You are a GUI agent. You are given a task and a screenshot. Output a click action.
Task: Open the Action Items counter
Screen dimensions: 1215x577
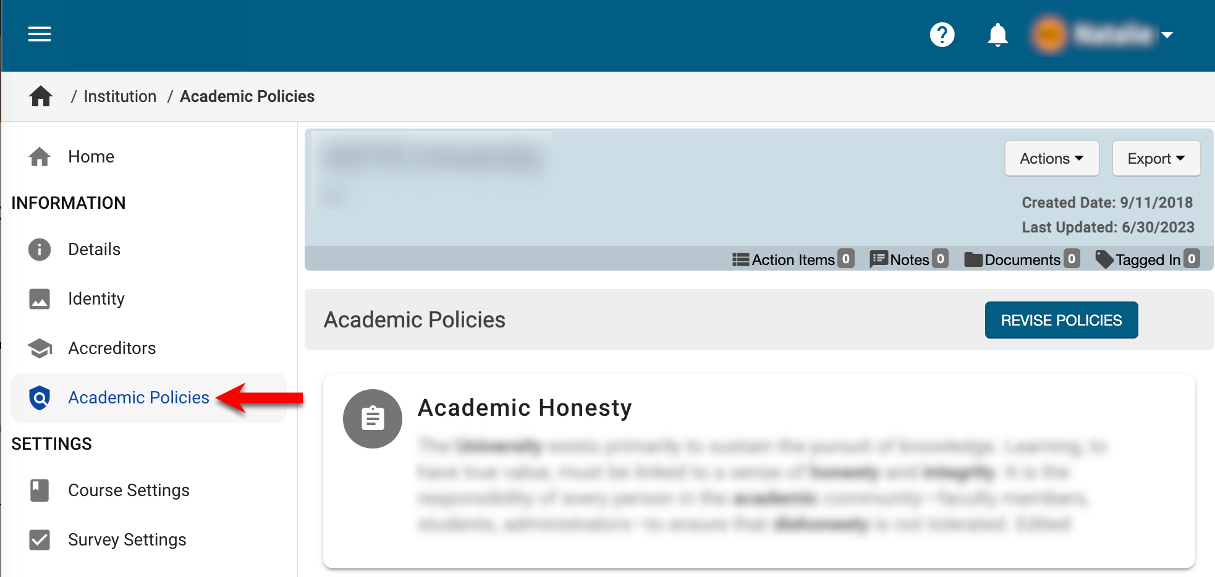tap(793, 259)
